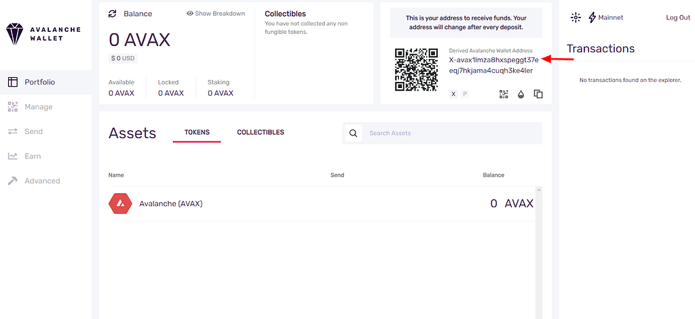The width and height of the screenshot is (695, 319).
Task: Click the Balance column header
Action: tap(493, 175)
